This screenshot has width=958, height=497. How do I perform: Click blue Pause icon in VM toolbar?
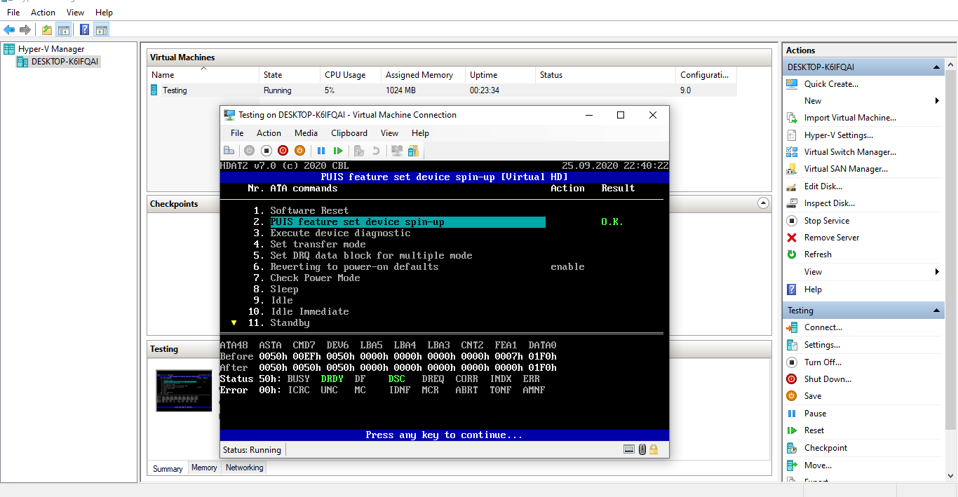pos(321,151)
